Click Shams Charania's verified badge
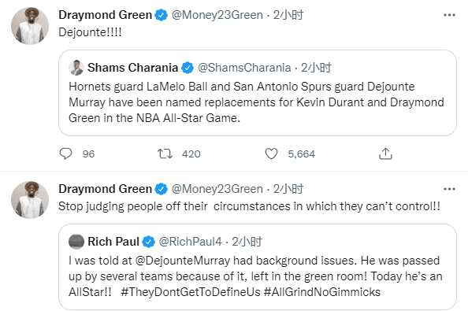 click(x=188, y=68)
